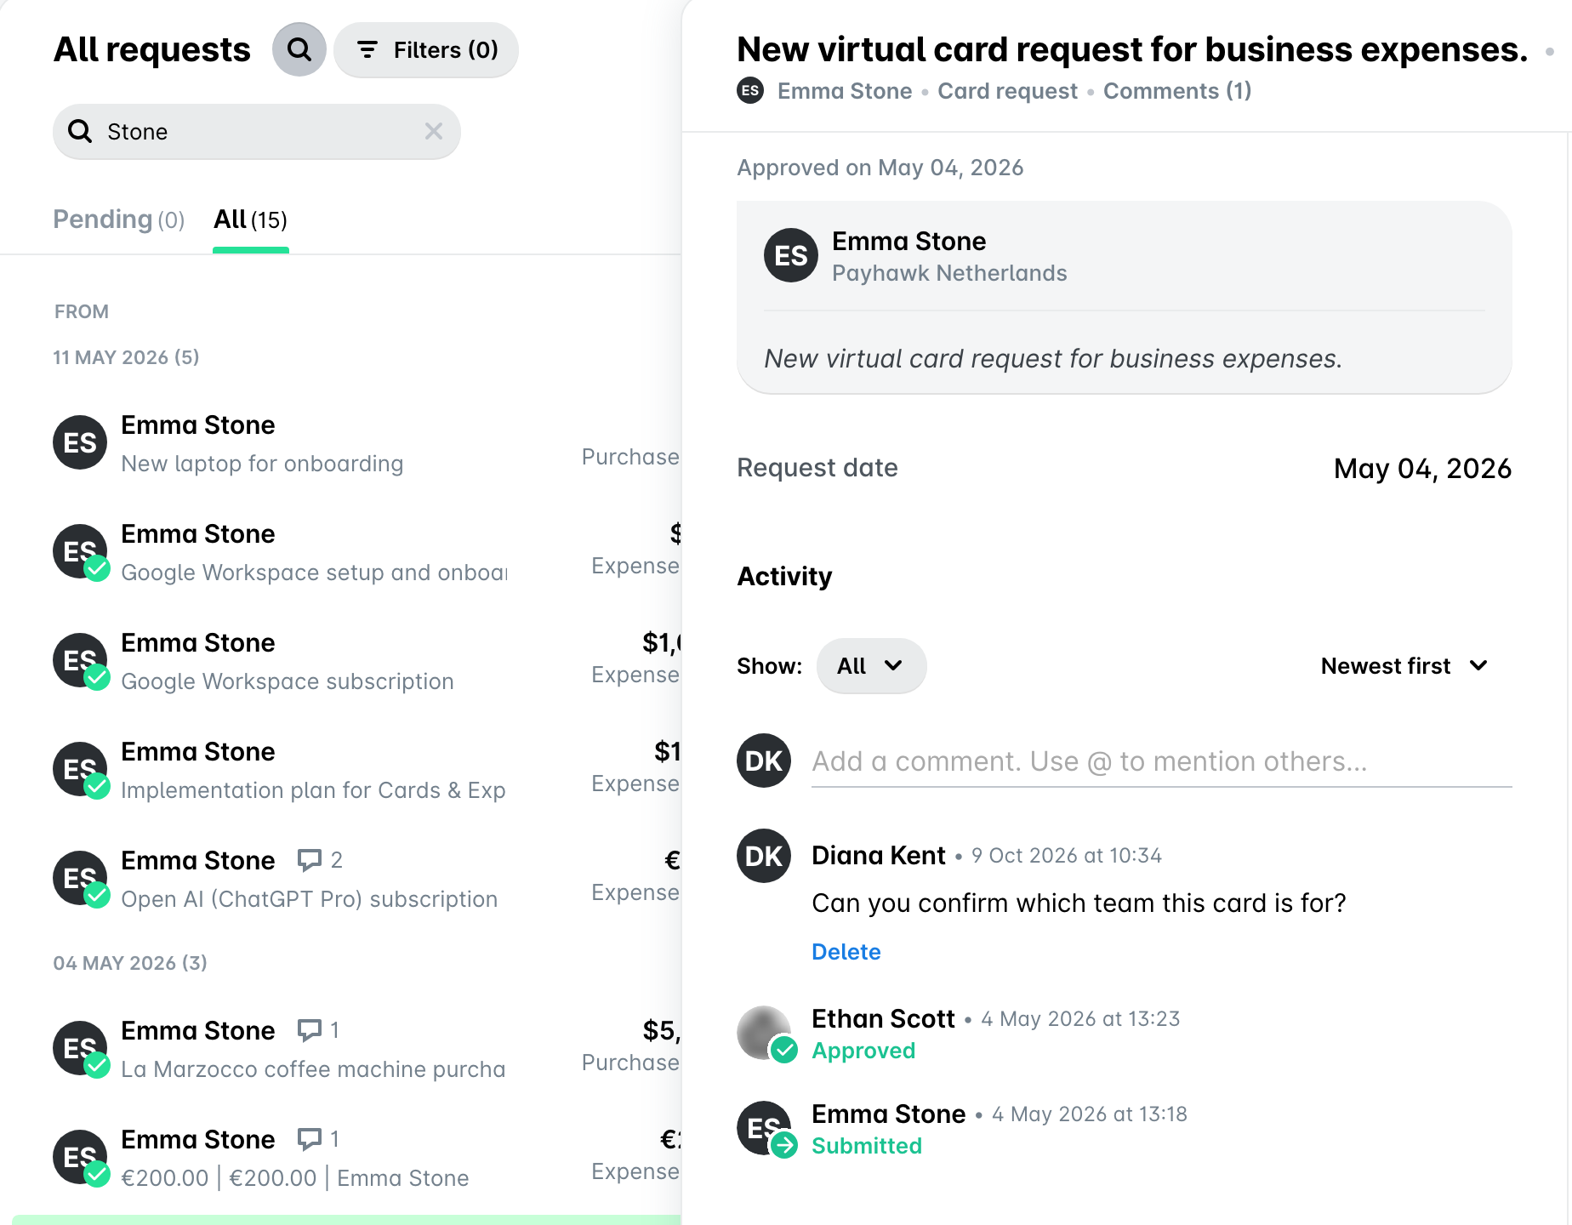Click the Request date value May 04, 2026
Image resolution: width=1572 pixels, height=1225 pixels.
coord(1422,469)
